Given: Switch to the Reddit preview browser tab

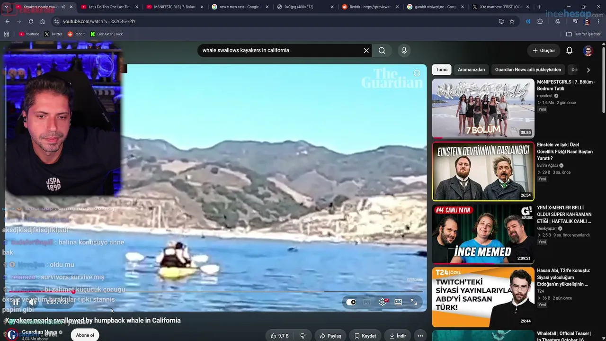Looking at the screenshot, I should pyautogui.click(x=370, y=7).
